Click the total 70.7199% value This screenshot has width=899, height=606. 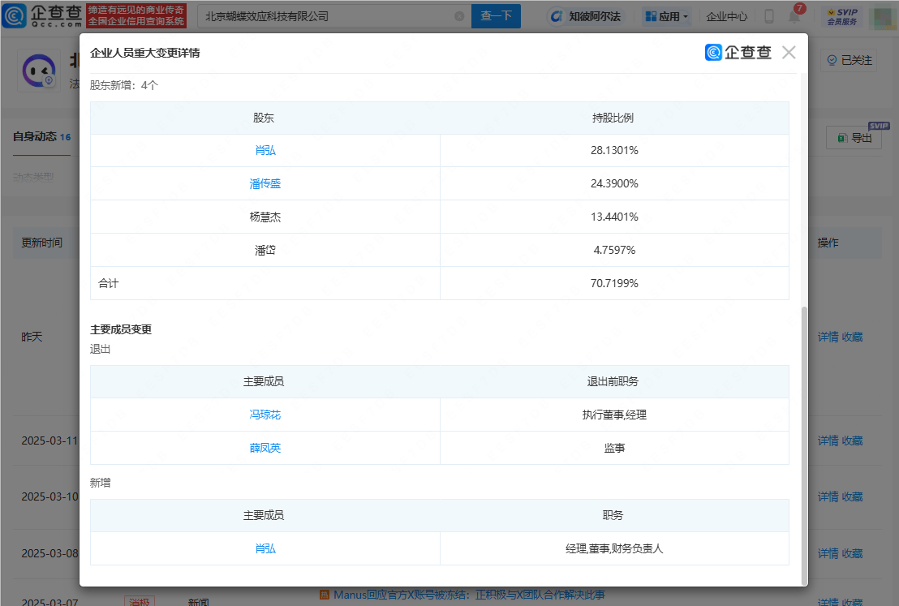(615, 283)
